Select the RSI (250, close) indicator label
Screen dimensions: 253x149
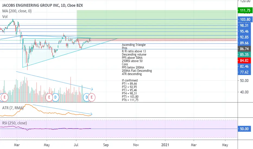pos(14,123)
